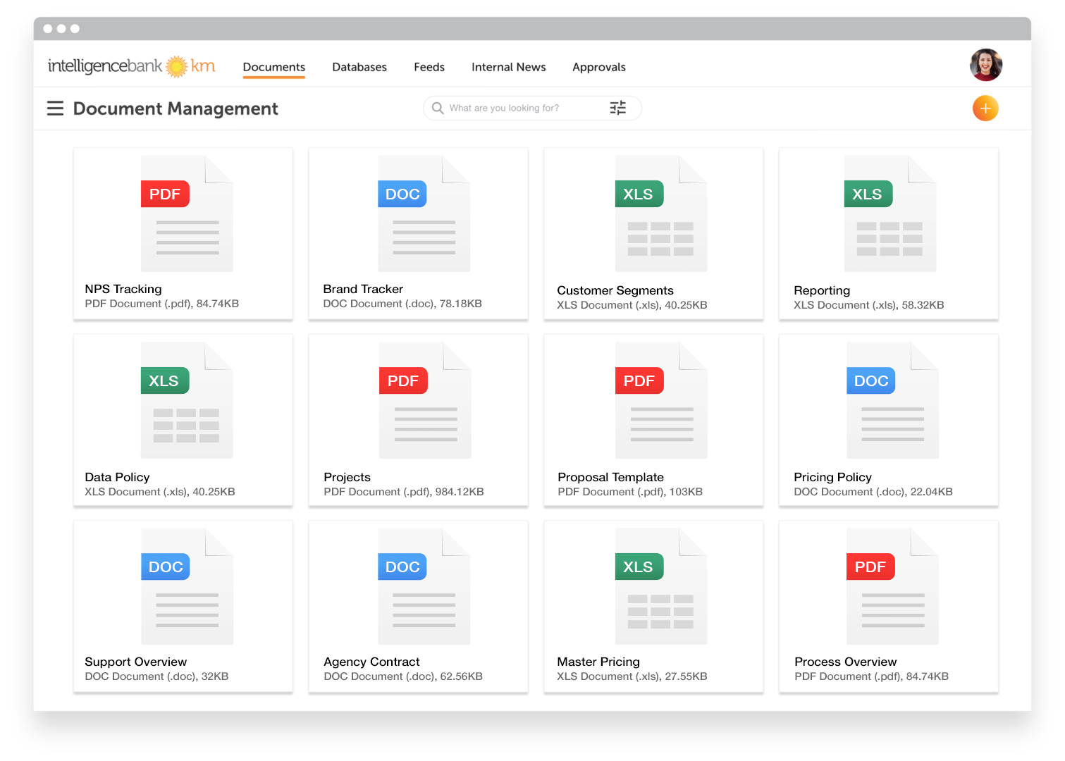Image resolution: width=1065 pixels, height=761 pixels.
Task: Click the XLS icon on Customer Segments
Action: [639, 194]
